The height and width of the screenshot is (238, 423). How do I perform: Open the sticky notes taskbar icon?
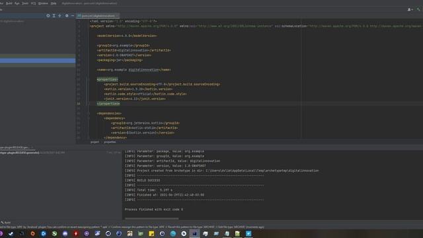pos(151,233)
